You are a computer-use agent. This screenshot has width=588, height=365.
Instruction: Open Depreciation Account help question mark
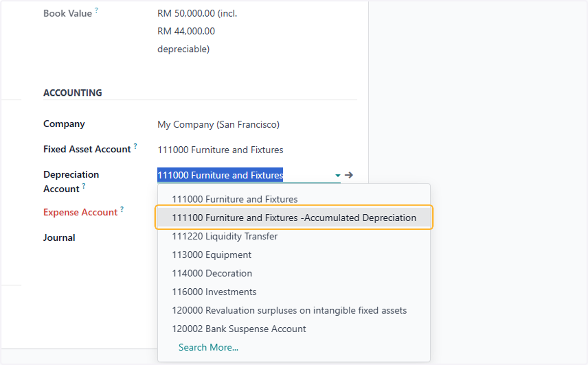84,186
